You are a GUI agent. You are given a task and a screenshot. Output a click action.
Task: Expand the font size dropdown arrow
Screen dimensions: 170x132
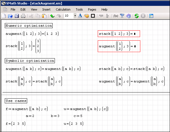(75, 16)
